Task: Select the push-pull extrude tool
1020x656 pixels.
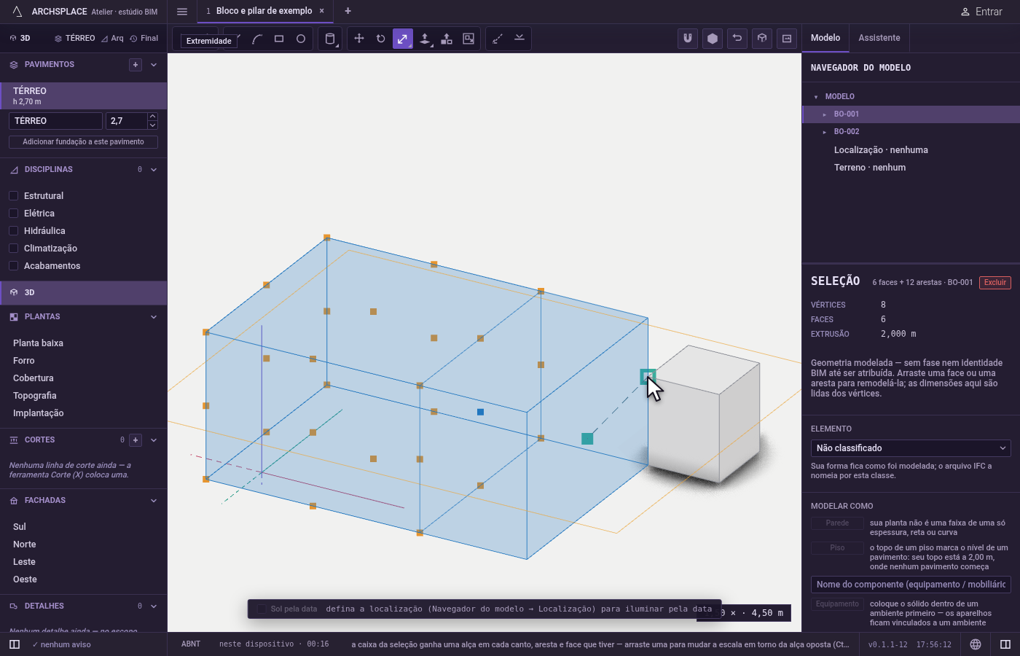Action: click(x=425, y=39)
